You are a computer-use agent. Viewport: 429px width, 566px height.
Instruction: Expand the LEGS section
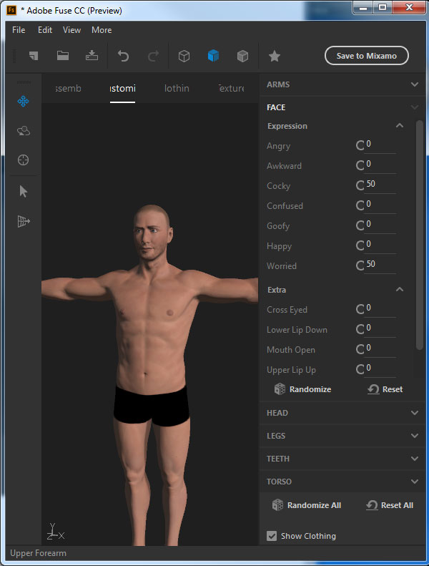coord(414,436)
